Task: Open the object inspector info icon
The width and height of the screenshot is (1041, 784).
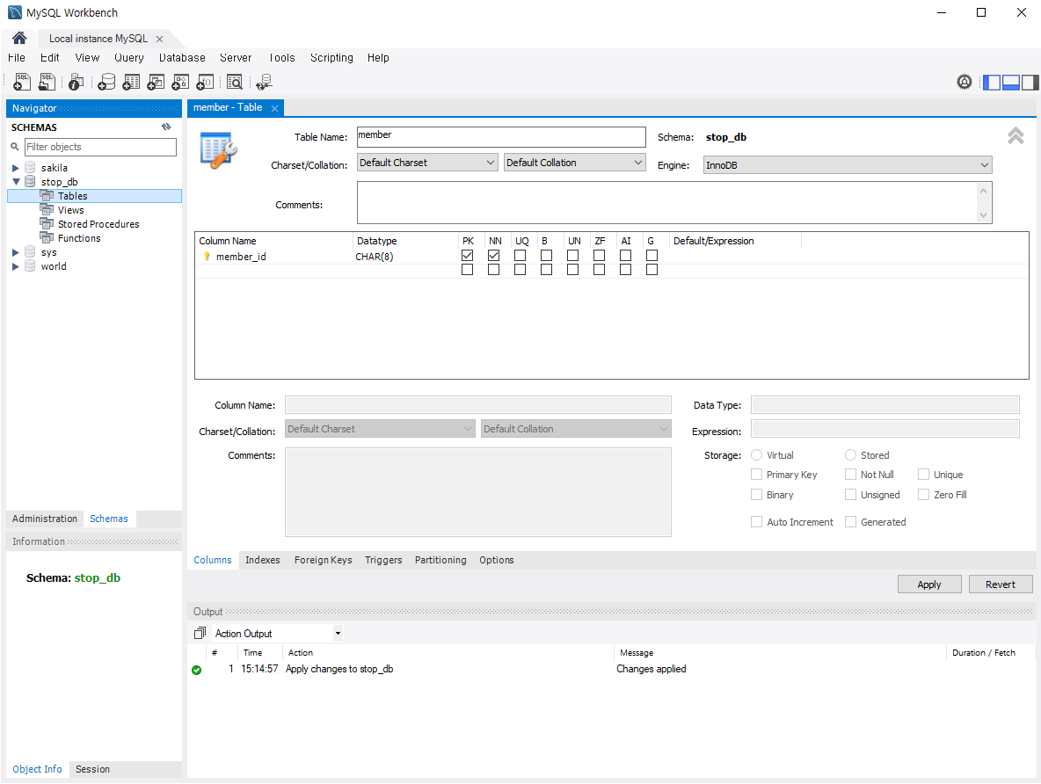Action: point(76,82)
